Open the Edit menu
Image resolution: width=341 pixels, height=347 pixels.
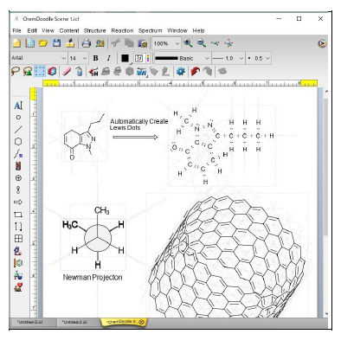32,30
